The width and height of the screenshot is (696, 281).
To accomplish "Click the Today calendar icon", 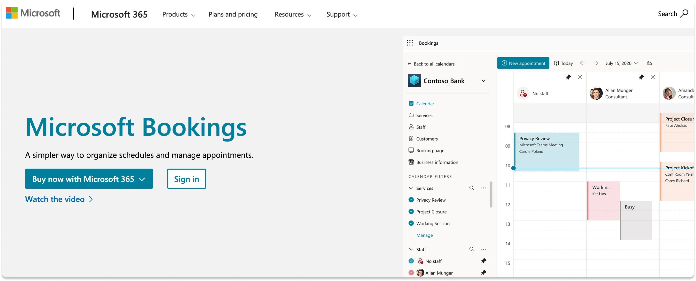I will [556, 63].
